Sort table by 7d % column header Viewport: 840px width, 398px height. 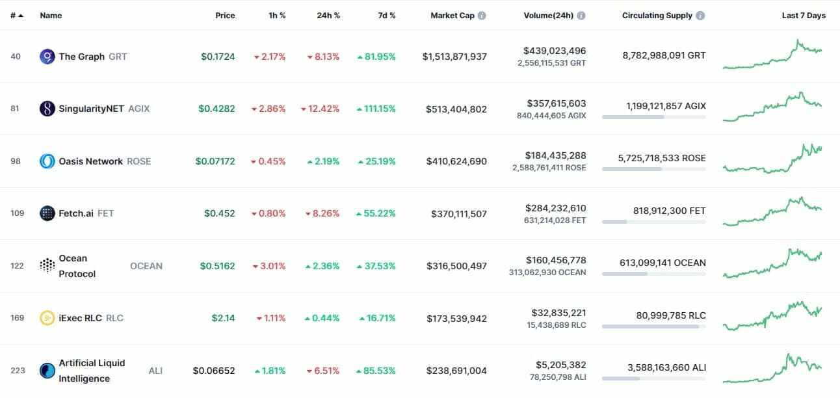(x=386, y=16)
